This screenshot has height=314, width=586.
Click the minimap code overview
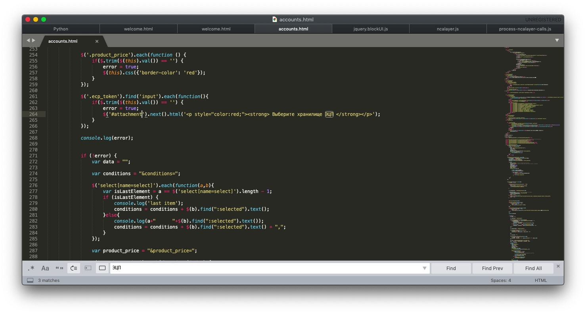[x=533, y=154]
